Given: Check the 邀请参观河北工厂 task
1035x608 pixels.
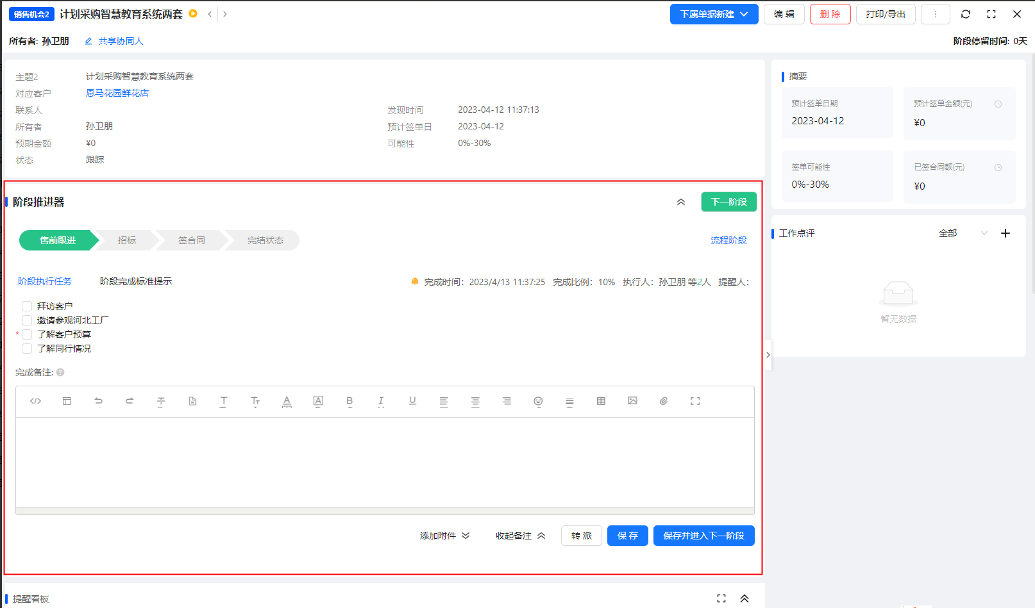Looking at the screenshot, I should click(x=27, y=320).
